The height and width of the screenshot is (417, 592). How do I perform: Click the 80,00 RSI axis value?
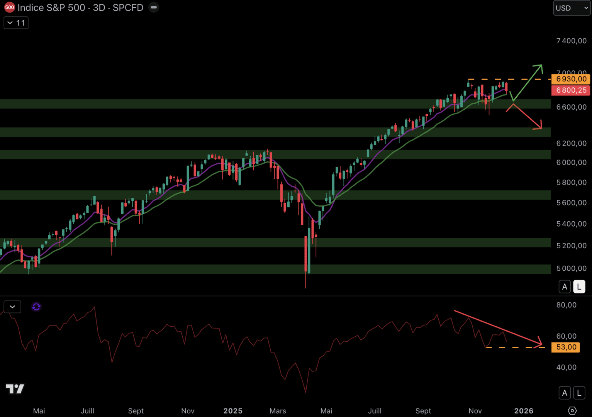[x=566, y=305]
